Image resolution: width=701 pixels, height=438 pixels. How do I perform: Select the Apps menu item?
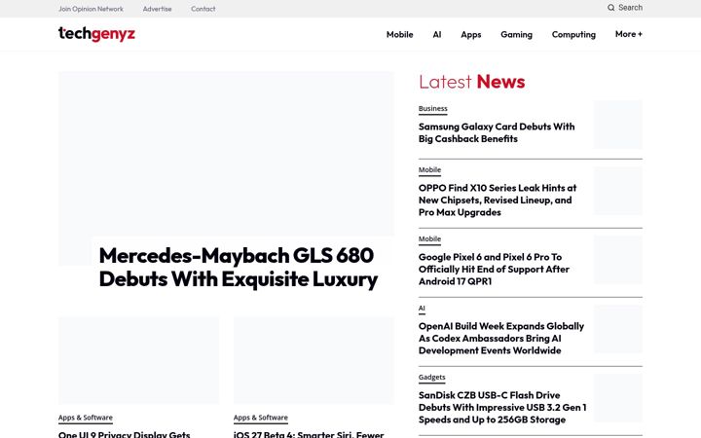[x=471, y=34]
